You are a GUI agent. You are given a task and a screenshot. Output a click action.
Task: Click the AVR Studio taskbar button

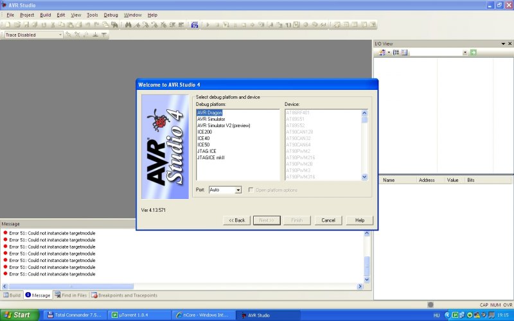[x=268, y=315]
